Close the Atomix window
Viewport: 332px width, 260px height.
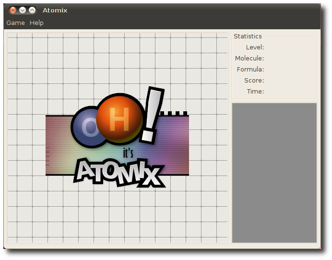tap(13, 10)
